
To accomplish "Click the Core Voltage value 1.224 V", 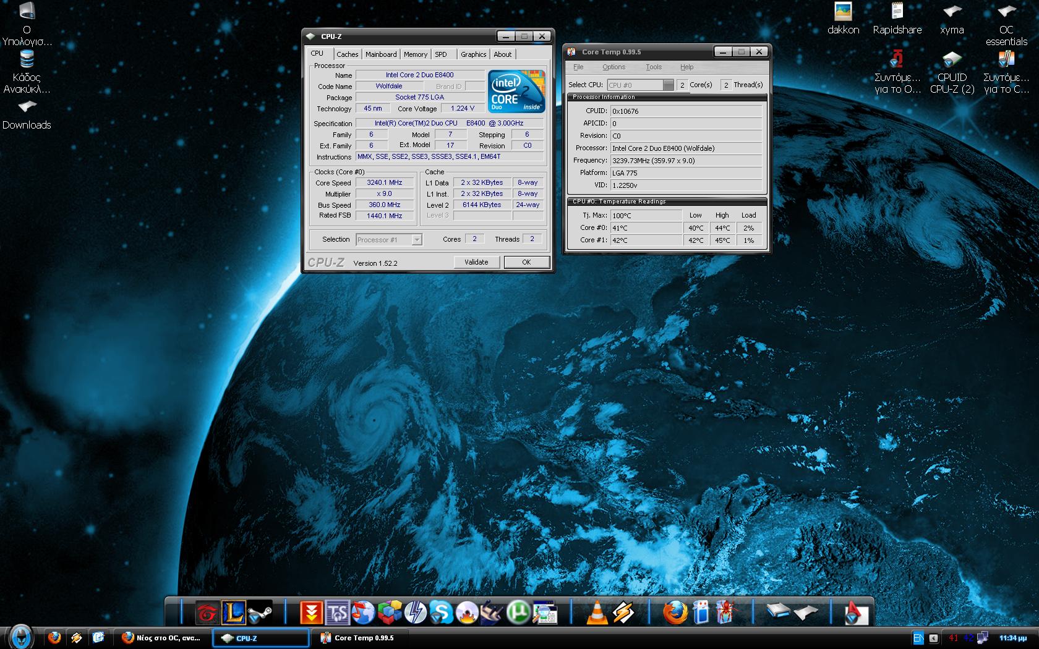I will click(x=463, y=108).
